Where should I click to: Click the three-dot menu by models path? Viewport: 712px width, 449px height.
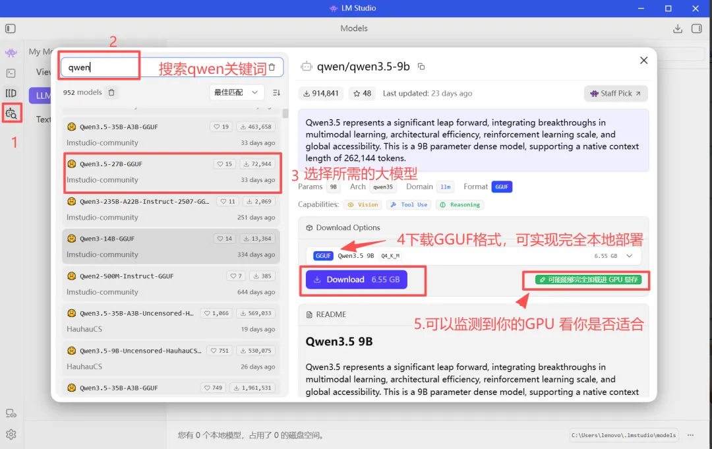click(x=690, y=435)
